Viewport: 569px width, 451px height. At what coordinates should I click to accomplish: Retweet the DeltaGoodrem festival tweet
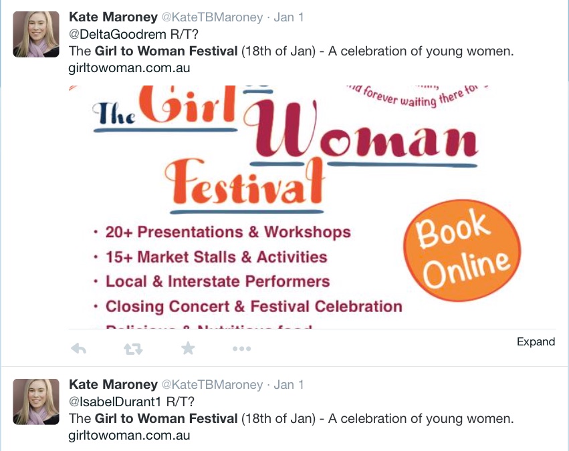point(133,348)
